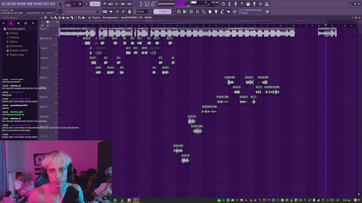Viewport: 362px width, 203px height.
Task: Add a new pattern with plus button
Action: pos(173,12)
